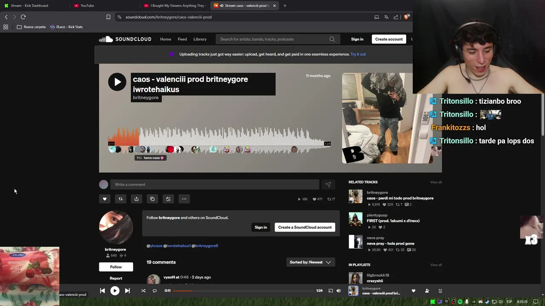The image size is (545, 306).
Task: Add the track to Next up queue
Action: [168, 199]
